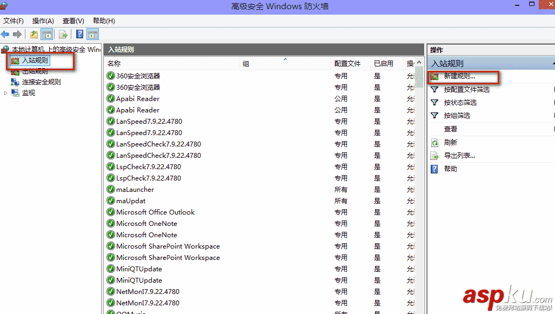This screenshot has width=555, height=314.
Task: Click the Up one level folder icon
Action: pos(34,35)
